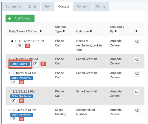The height and width of the screenshot is (124, 148).
Task: Expand the pinned 1/31/22 contact row
Action: tap(16, 41)
